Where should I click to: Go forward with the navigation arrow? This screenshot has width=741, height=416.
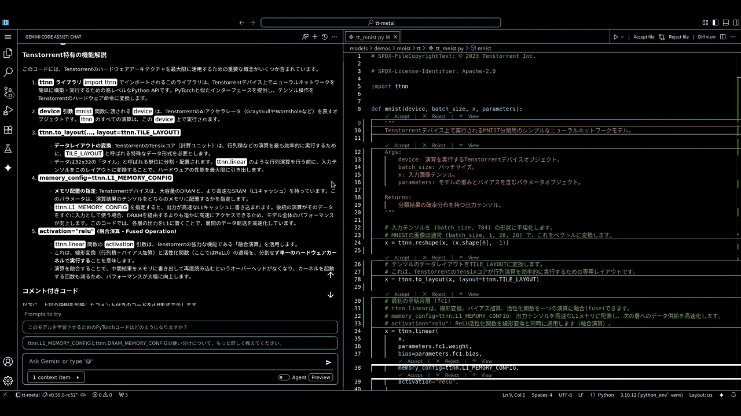pyautogui.click(x=252, y=23)
